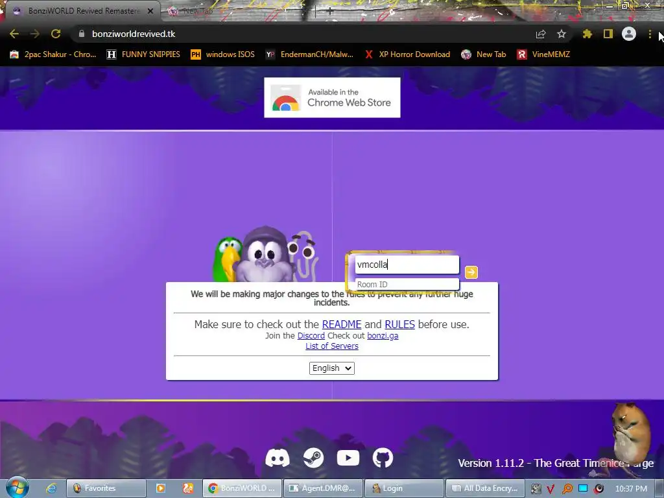Open 2pac Shakur bookmark

53,54
